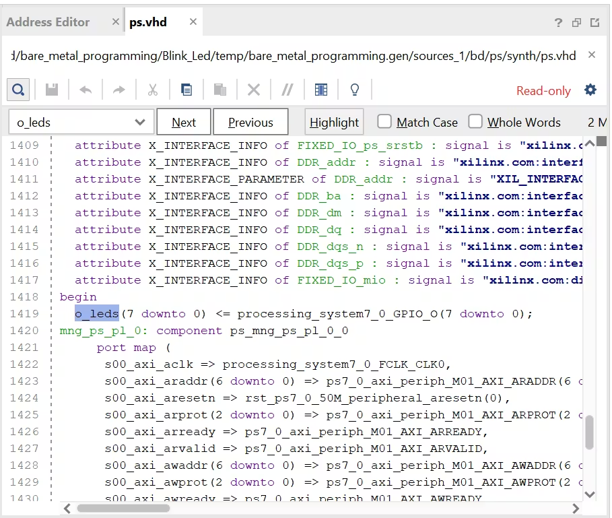
Task: Click the Highlight button
Action: tap(334, 122)
